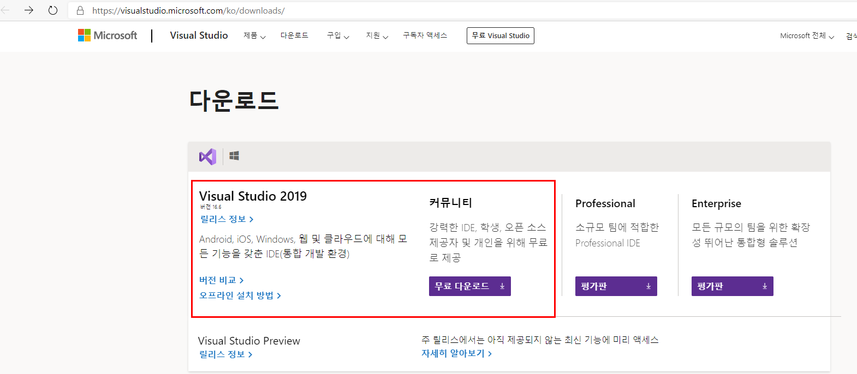Click the Visual Studio Preview heading
The width and height of the screenshot is (857, 374).
[x=249, y=341]
